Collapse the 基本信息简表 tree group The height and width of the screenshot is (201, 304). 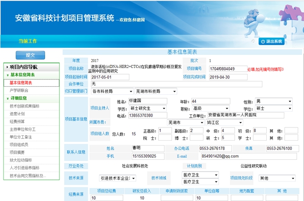31,75
